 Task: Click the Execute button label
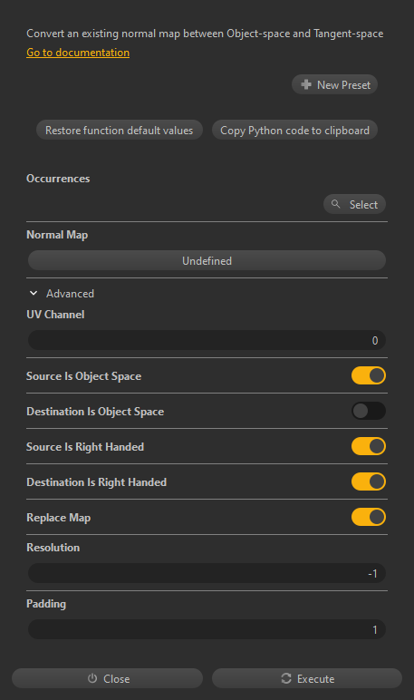coord(316,678)
